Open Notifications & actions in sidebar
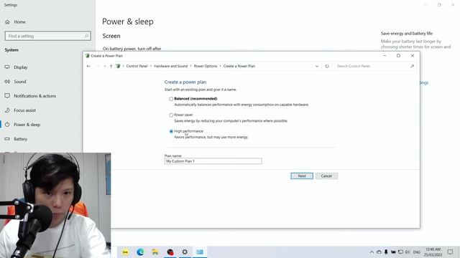Image resolution: width=460 pixels, height=258 pixels. (x=34, y=96)
